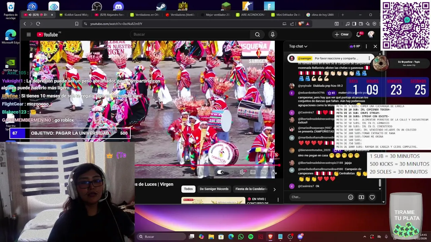Screen dimensions: 431x242
Task: Select the Todos filter chip
Action: tap(188, 189)
